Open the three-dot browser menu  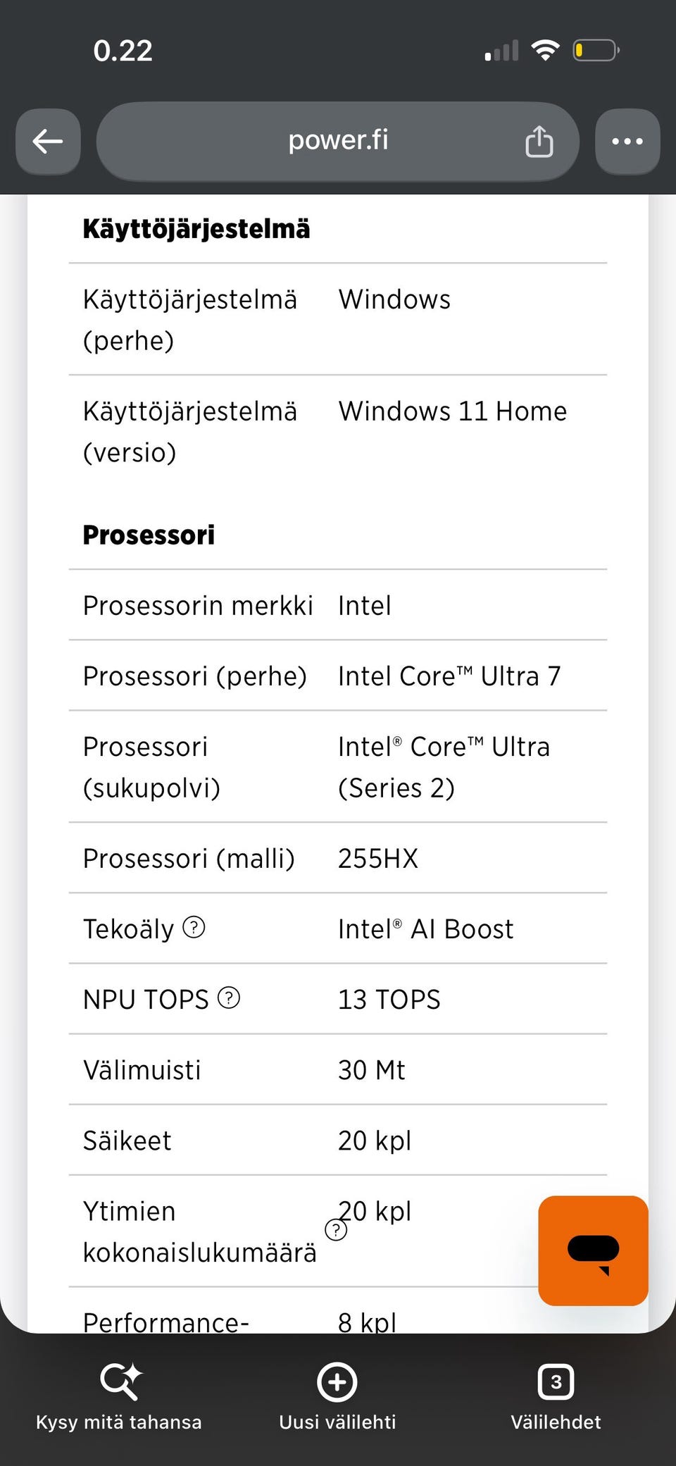tap(627, 142)
